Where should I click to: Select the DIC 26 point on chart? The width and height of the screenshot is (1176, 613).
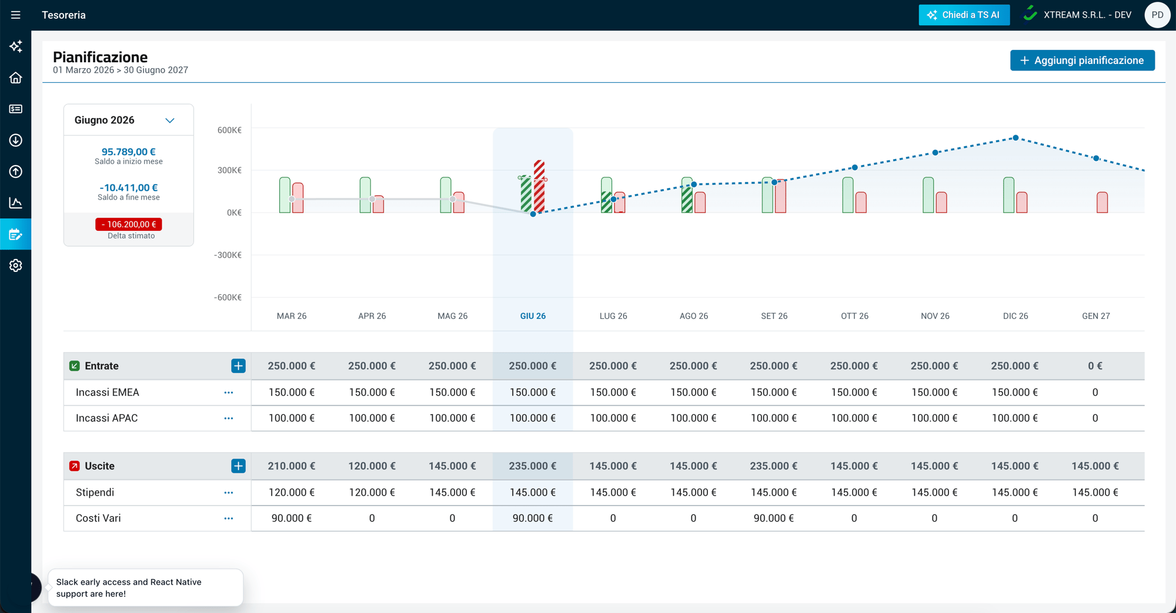[1015, 138]
